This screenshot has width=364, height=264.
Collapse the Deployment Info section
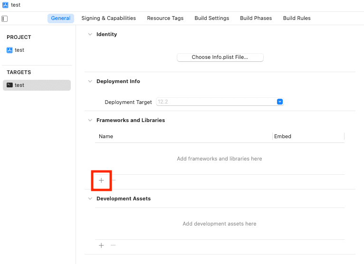pos(90,81)
